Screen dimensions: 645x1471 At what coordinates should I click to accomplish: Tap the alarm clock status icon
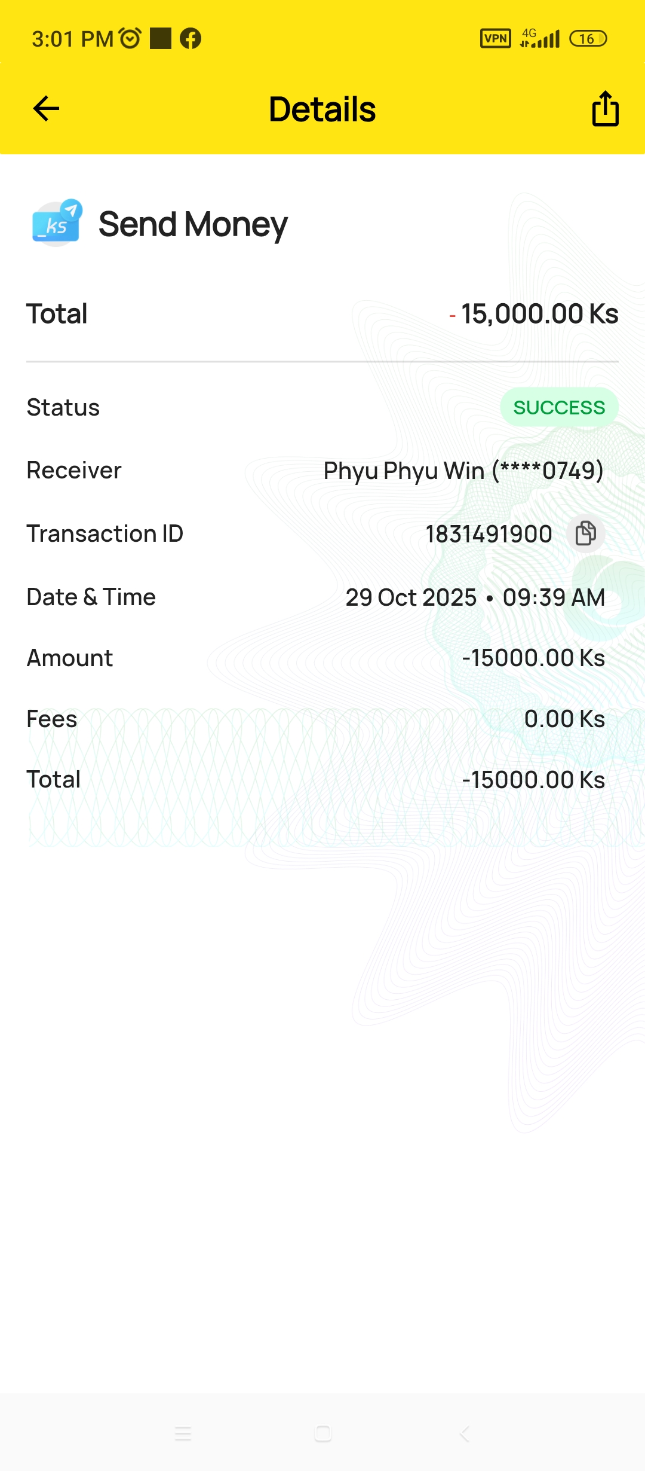[x=130, y=39]
